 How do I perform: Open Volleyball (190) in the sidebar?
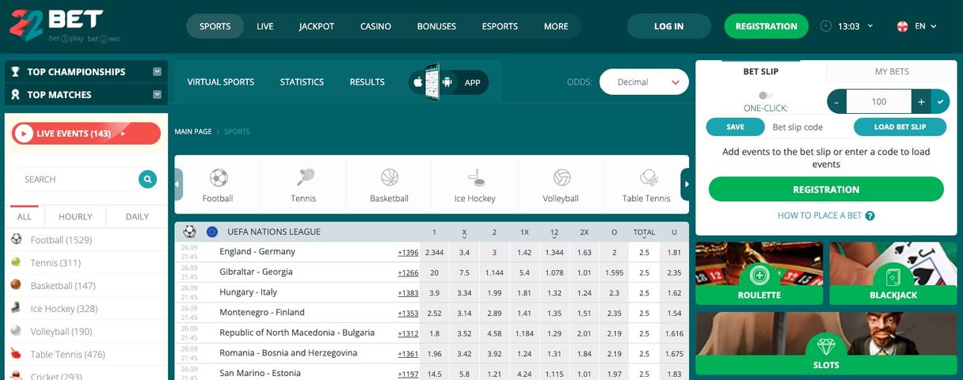pos(61,332)
